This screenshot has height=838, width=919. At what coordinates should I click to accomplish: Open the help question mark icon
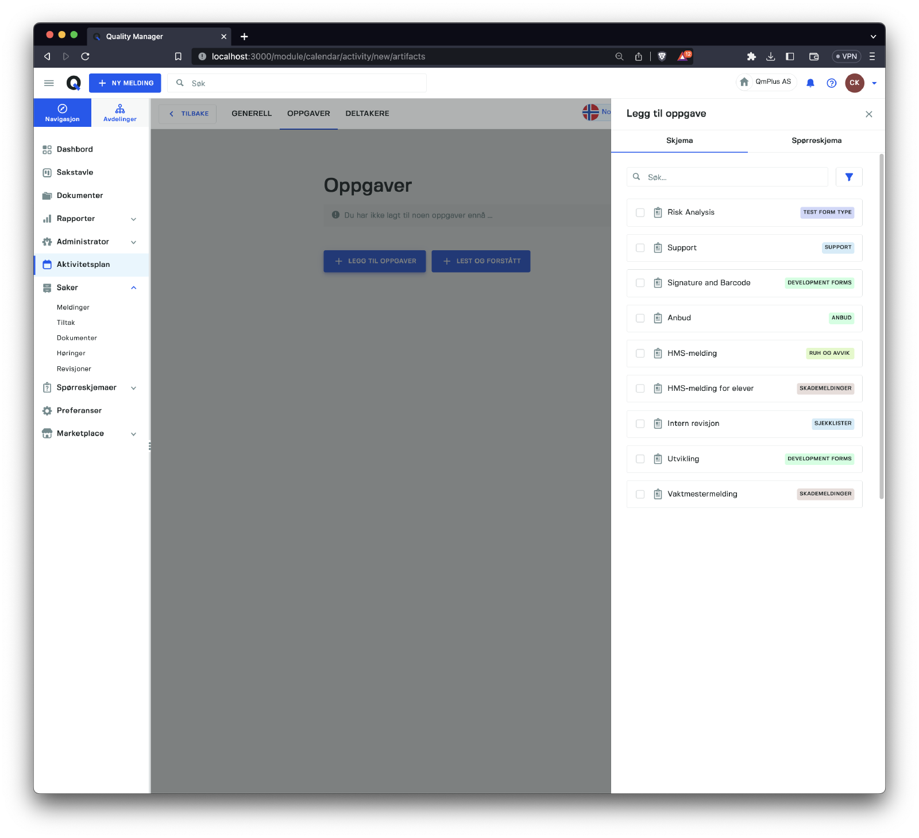click(831, 83)
